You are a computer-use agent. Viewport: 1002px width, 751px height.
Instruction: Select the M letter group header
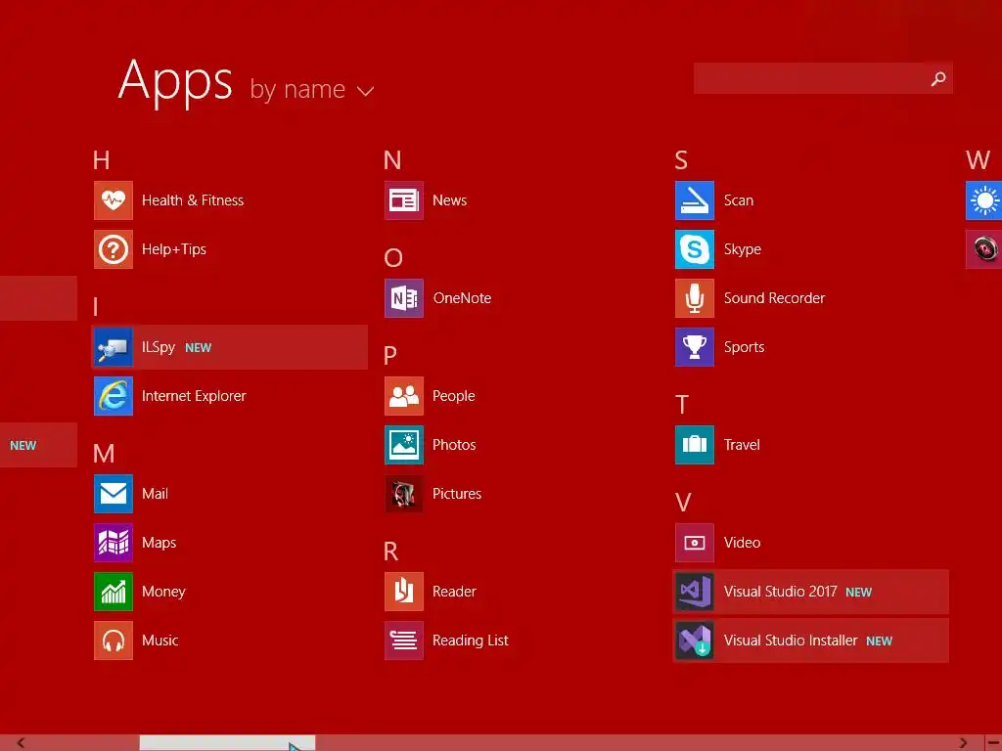click(104, 454)
